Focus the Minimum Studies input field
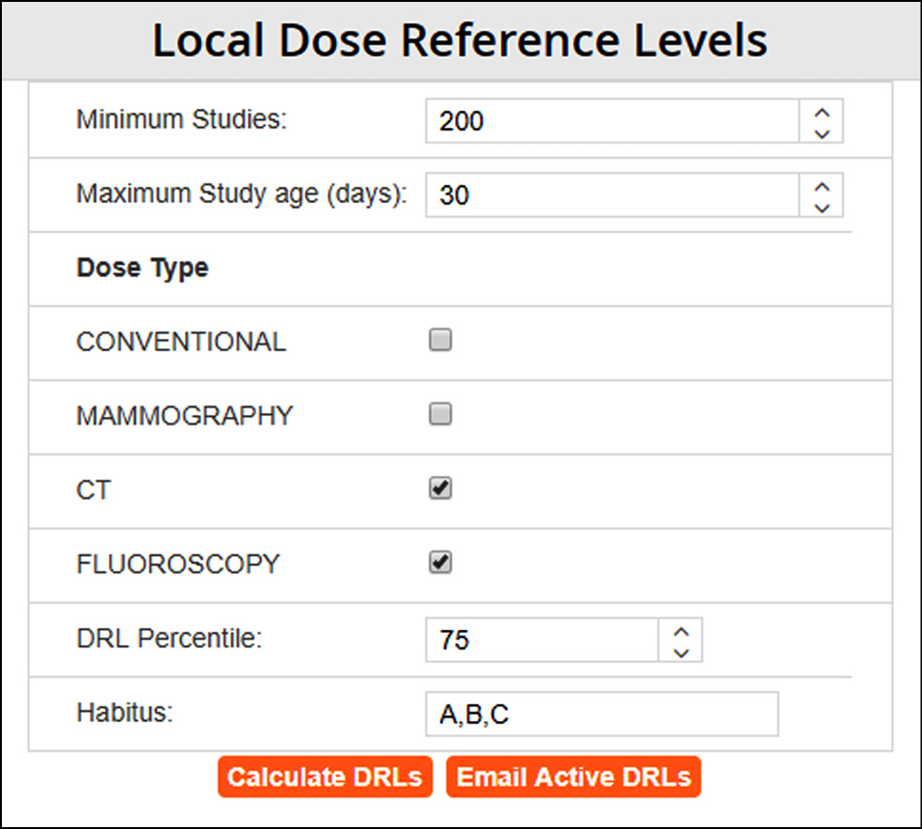The image size is (922, 829). coord(611,121)
